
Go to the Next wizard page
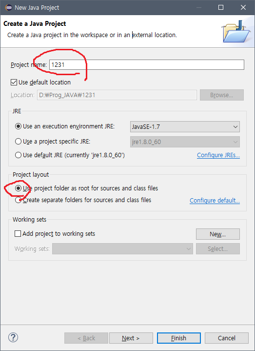tap(131, 338)
